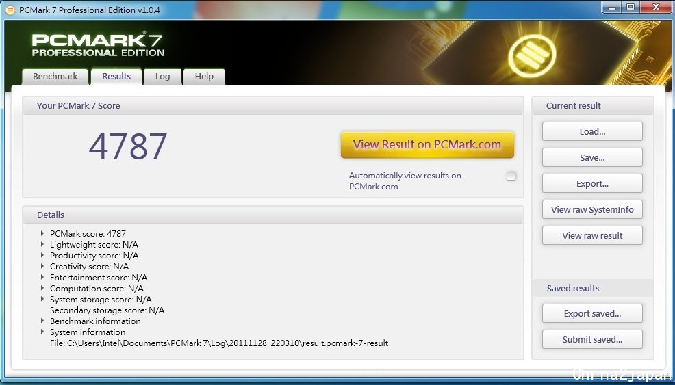Viewport: 675px width, 385px height.
Task: Close the PCMark 7 window
Action: tap(656, 6)
